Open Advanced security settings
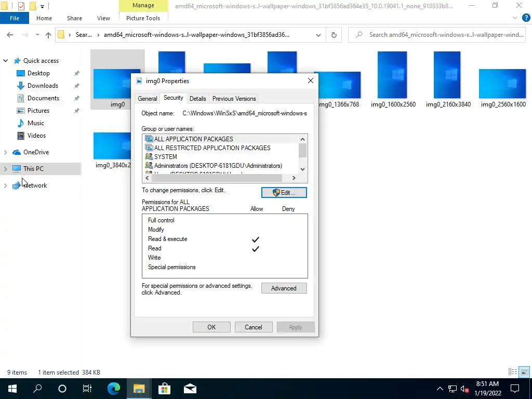Image resolution: width=532 pixels, height=399 pixels. [x=284, y=288]
